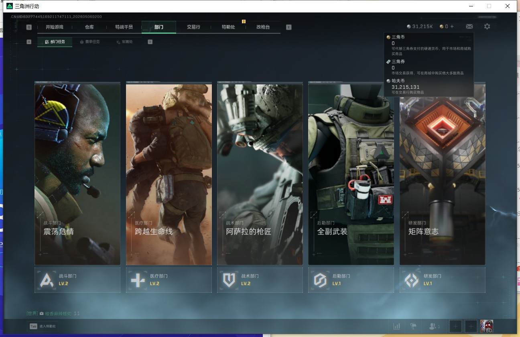Click the 三角洲行动 logo in the title bar
Screen dimensions: 520x337
click(10, 6)
